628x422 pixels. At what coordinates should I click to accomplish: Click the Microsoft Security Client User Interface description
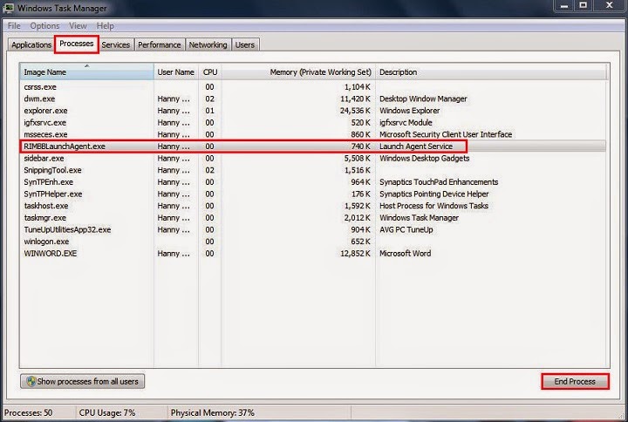click(446, 134)
